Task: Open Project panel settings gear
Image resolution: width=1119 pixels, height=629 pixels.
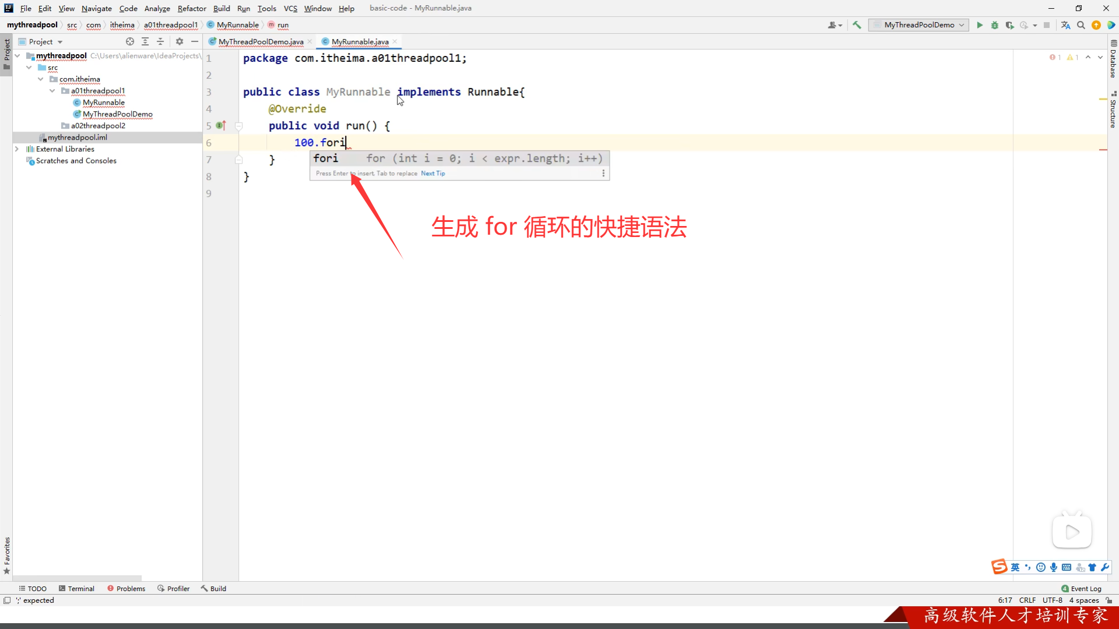Action: tap(180, 41)
